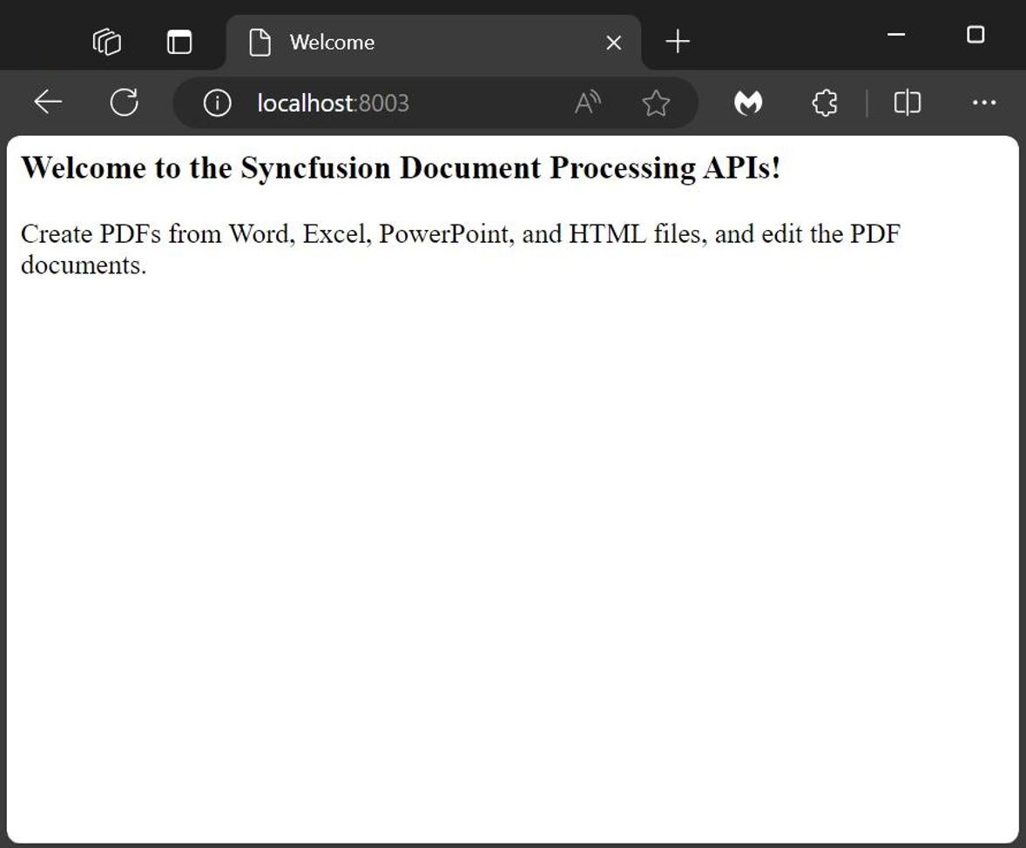Open Settings and more menu
The width and height of the screenshot is (1026, 848).
click(x=984, y=103)
